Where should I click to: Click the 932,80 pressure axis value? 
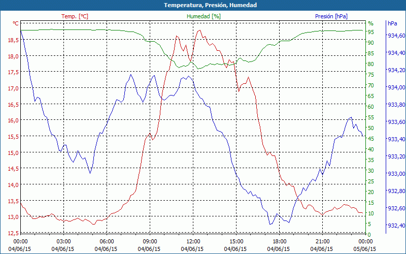[x=396, y=191]
